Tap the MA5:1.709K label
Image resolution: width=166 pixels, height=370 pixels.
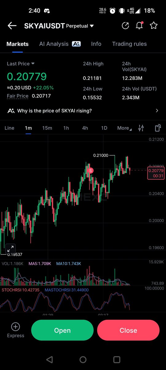tap(41, 264)
